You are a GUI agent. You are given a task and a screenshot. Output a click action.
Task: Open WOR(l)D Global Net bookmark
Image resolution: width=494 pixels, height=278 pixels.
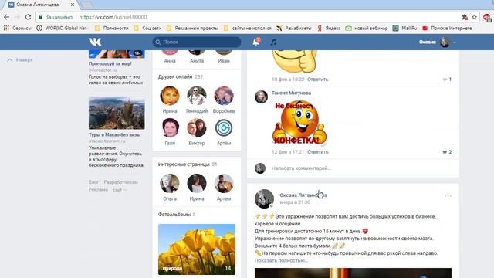click(62, 28)
